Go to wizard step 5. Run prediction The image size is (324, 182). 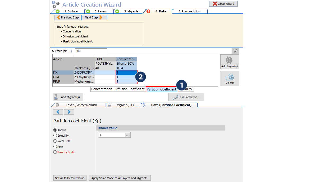[x=189, y=11]
